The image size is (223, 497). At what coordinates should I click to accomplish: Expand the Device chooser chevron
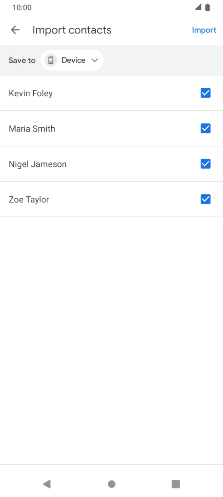click(x=94, y=60)
